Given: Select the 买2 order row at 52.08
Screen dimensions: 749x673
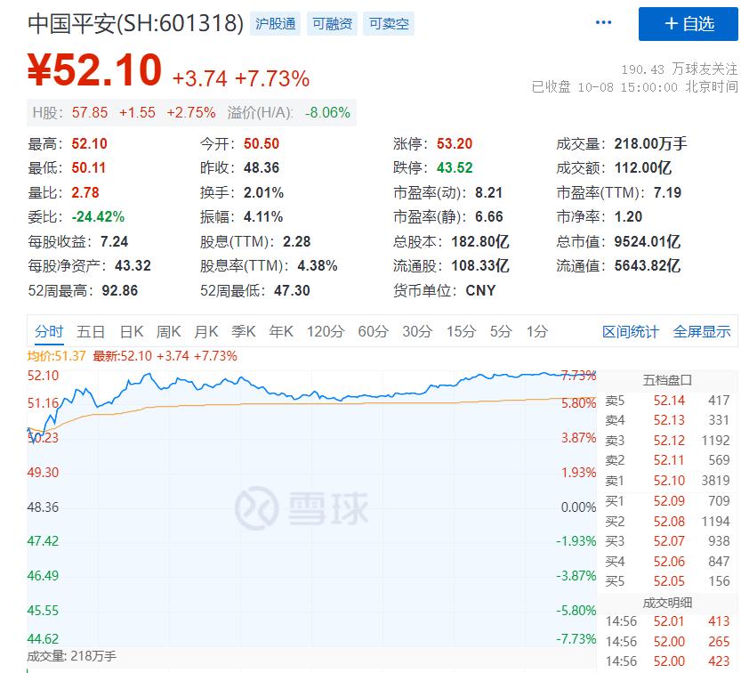Looking at the screenshot, I should (x=667, y=522).
